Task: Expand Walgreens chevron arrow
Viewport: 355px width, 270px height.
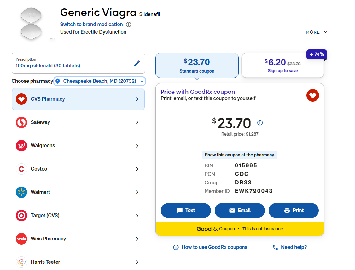Action: click(137, 146)
